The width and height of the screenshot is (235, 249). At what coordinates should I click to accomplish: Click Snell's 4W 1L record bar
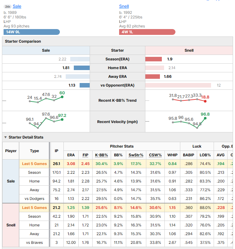147,32
